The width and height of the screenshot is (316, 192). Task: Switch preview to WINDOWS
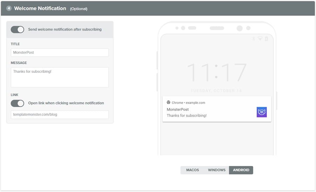coord(217,170)
